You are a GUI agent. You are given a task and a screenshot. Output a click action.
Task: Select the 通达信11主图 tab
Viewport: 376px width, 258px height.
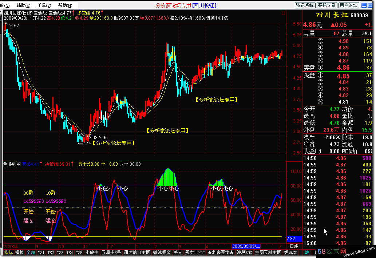(x=137, y=253)
